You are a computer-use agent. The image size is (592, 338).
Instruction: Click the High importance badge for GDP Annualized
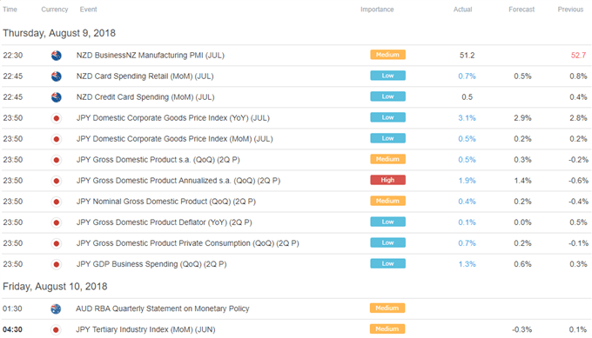click(x=387, y=180)
